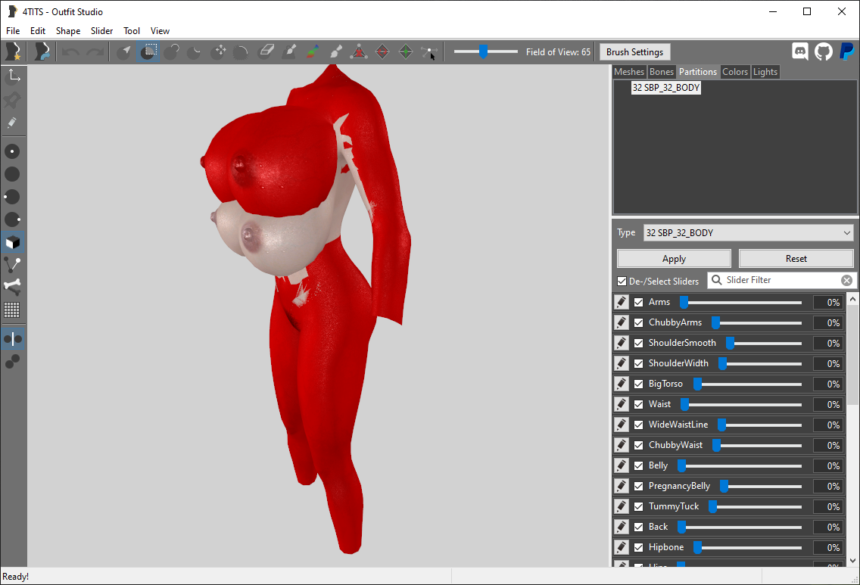Click the ShoulderWidth slider track
This screenshot has width=860, height=585.
[x=760, y=363]
